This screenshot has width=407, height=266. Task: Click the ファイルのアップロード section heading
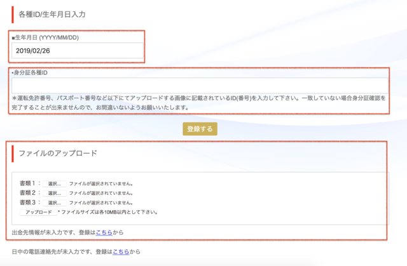tap(58, 154)
